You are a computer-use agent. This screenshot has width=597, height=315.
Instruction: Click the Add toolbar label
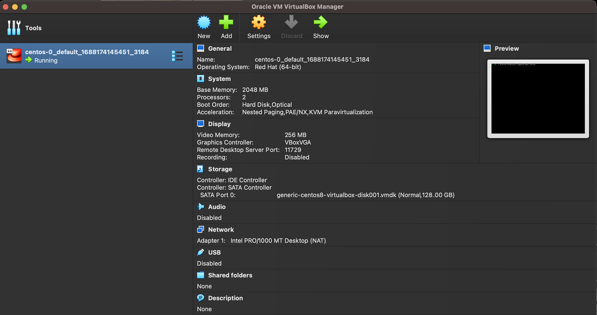point(226,36)
